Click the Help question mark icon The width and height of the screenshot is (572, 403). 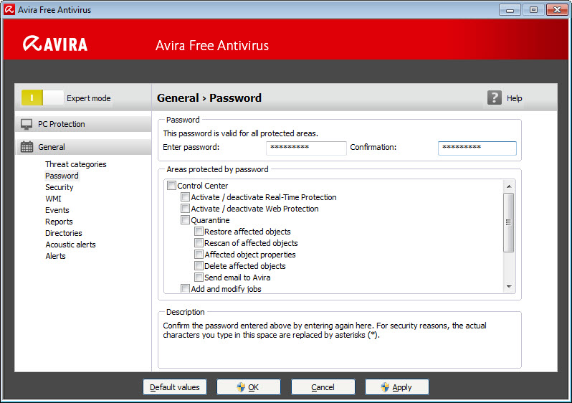(495, 98)
